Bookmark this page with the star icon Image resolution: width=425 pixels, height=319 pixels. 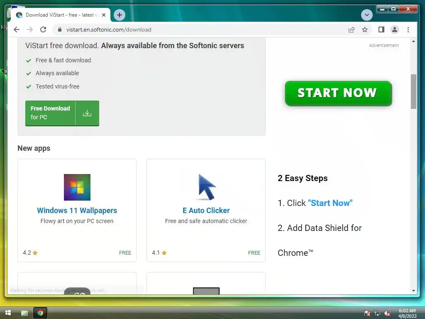coord(365,29)
